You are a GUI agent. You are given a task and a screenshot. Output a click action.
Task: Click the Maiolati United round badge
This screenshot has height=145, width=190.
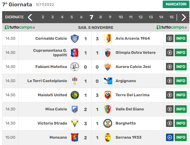click(75, 95)
